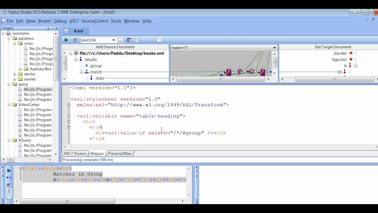Image resolution: width=378 pixels, height=213 pixels.
Task: Expand the Auxiliary files folder
Action: coord(20,69)
